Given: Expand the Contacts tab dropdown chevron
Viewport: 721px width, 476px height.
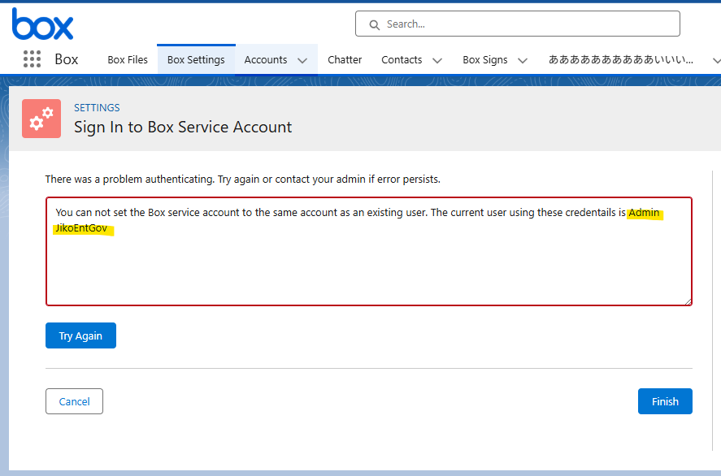Looking at the screenshot, I should click(x=437, y=60).
